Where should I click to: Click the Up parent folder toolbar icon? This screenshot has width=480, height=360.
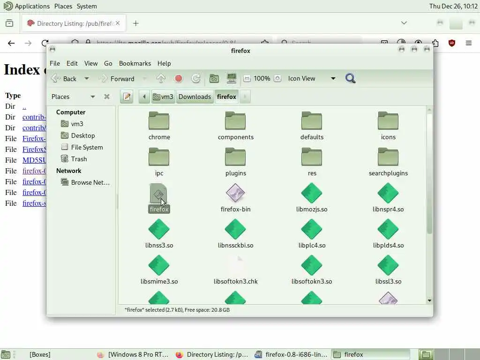(x=161, y=79)
